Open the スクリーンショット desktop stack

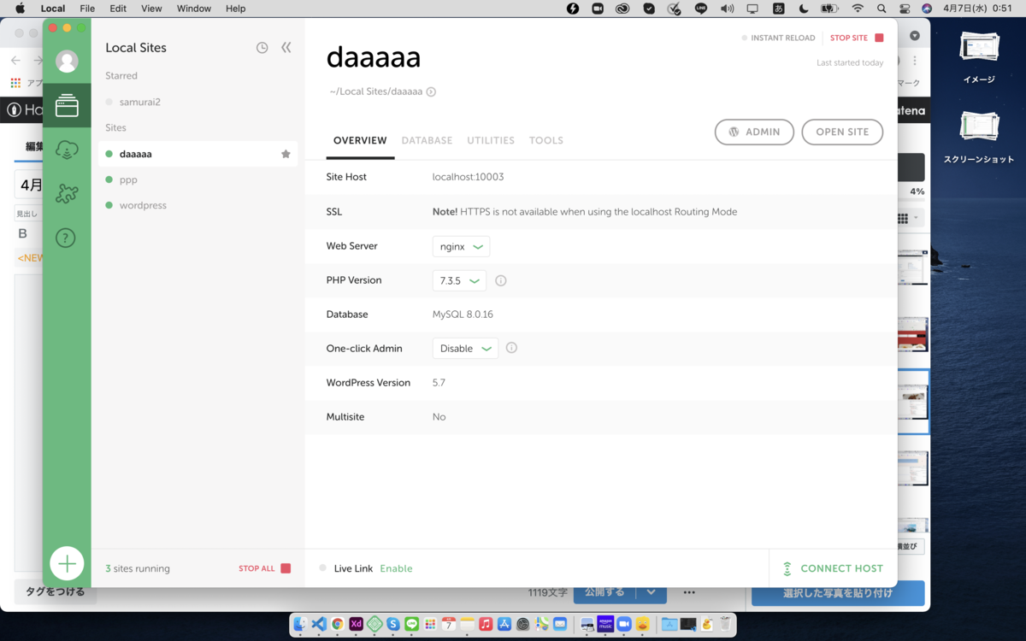coord(979,138)
